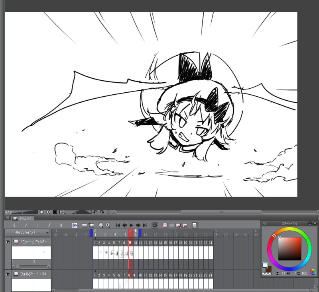Click the greyed-out new animation cel icon

[x=171, y=225]
